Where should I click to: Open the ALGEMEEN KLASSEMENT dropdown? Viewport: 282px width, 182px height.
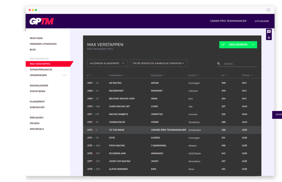coord(107,63)
